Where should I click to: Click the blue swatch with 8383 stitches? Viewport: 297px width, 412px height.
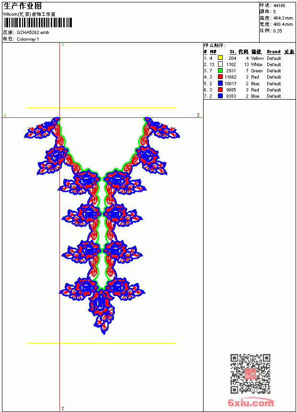[220, 96]
